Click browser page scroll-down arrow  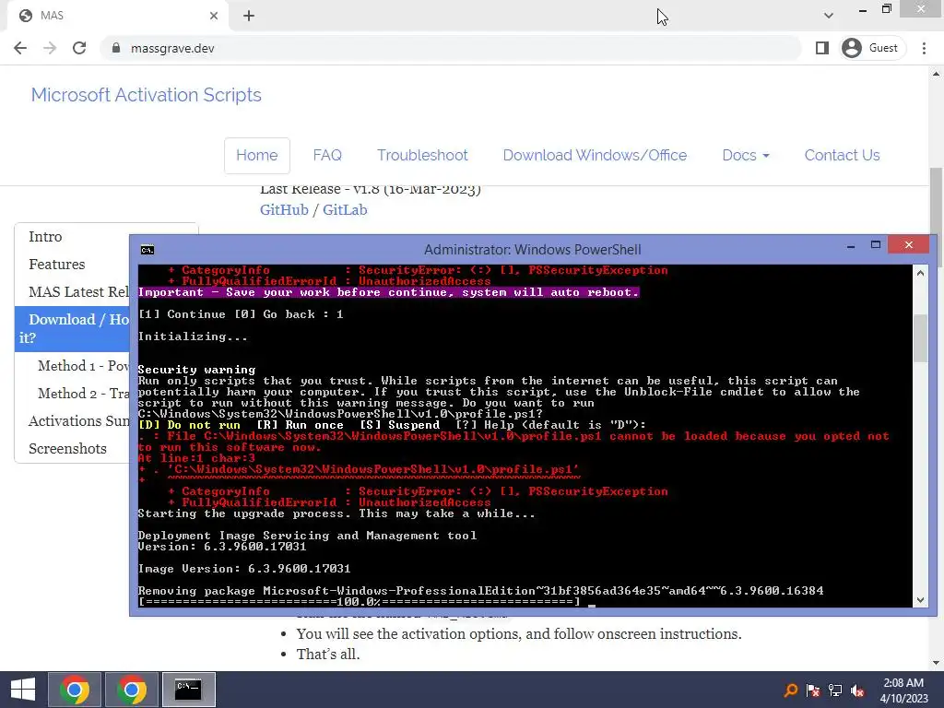click(936, 663)
